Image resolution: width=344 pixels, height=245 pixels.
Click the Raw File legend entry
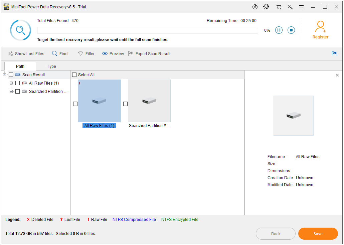pos(97,220)
